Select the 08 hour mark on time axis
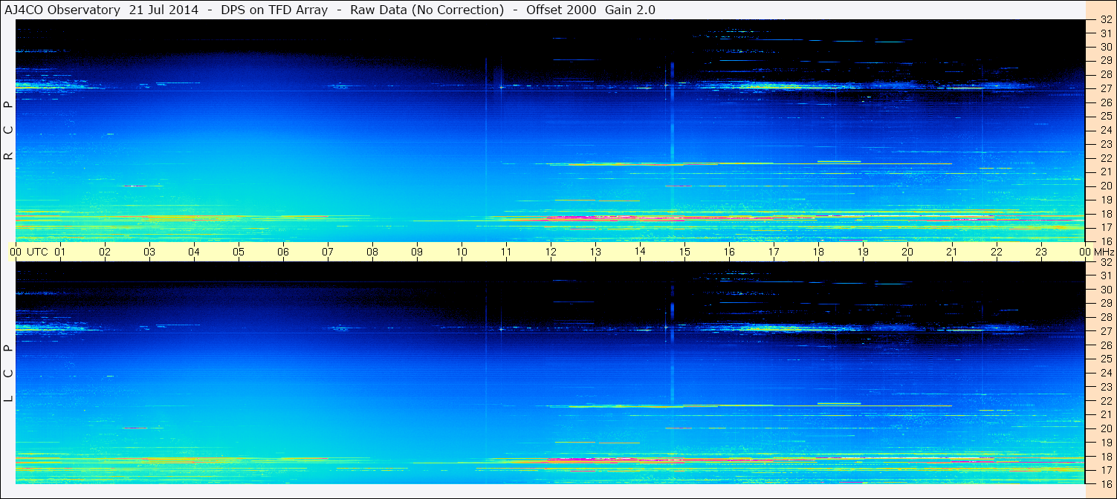This screenshot has height=499, width=1117. pyautogui.click(x=372, y=252)
